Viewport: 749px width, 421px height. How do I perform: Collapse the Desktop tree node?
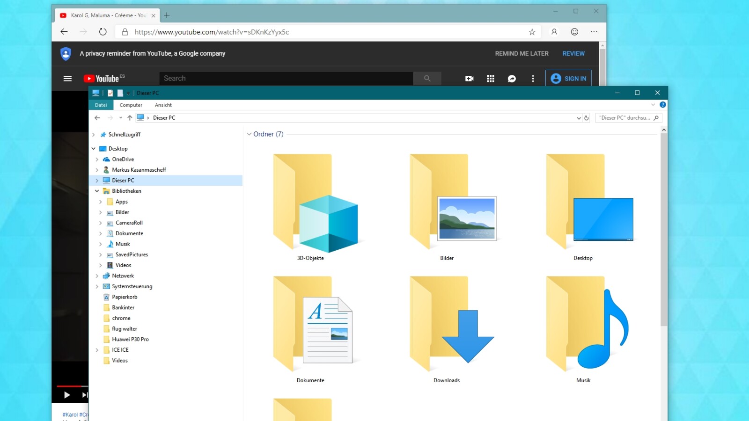click(94, 149)
